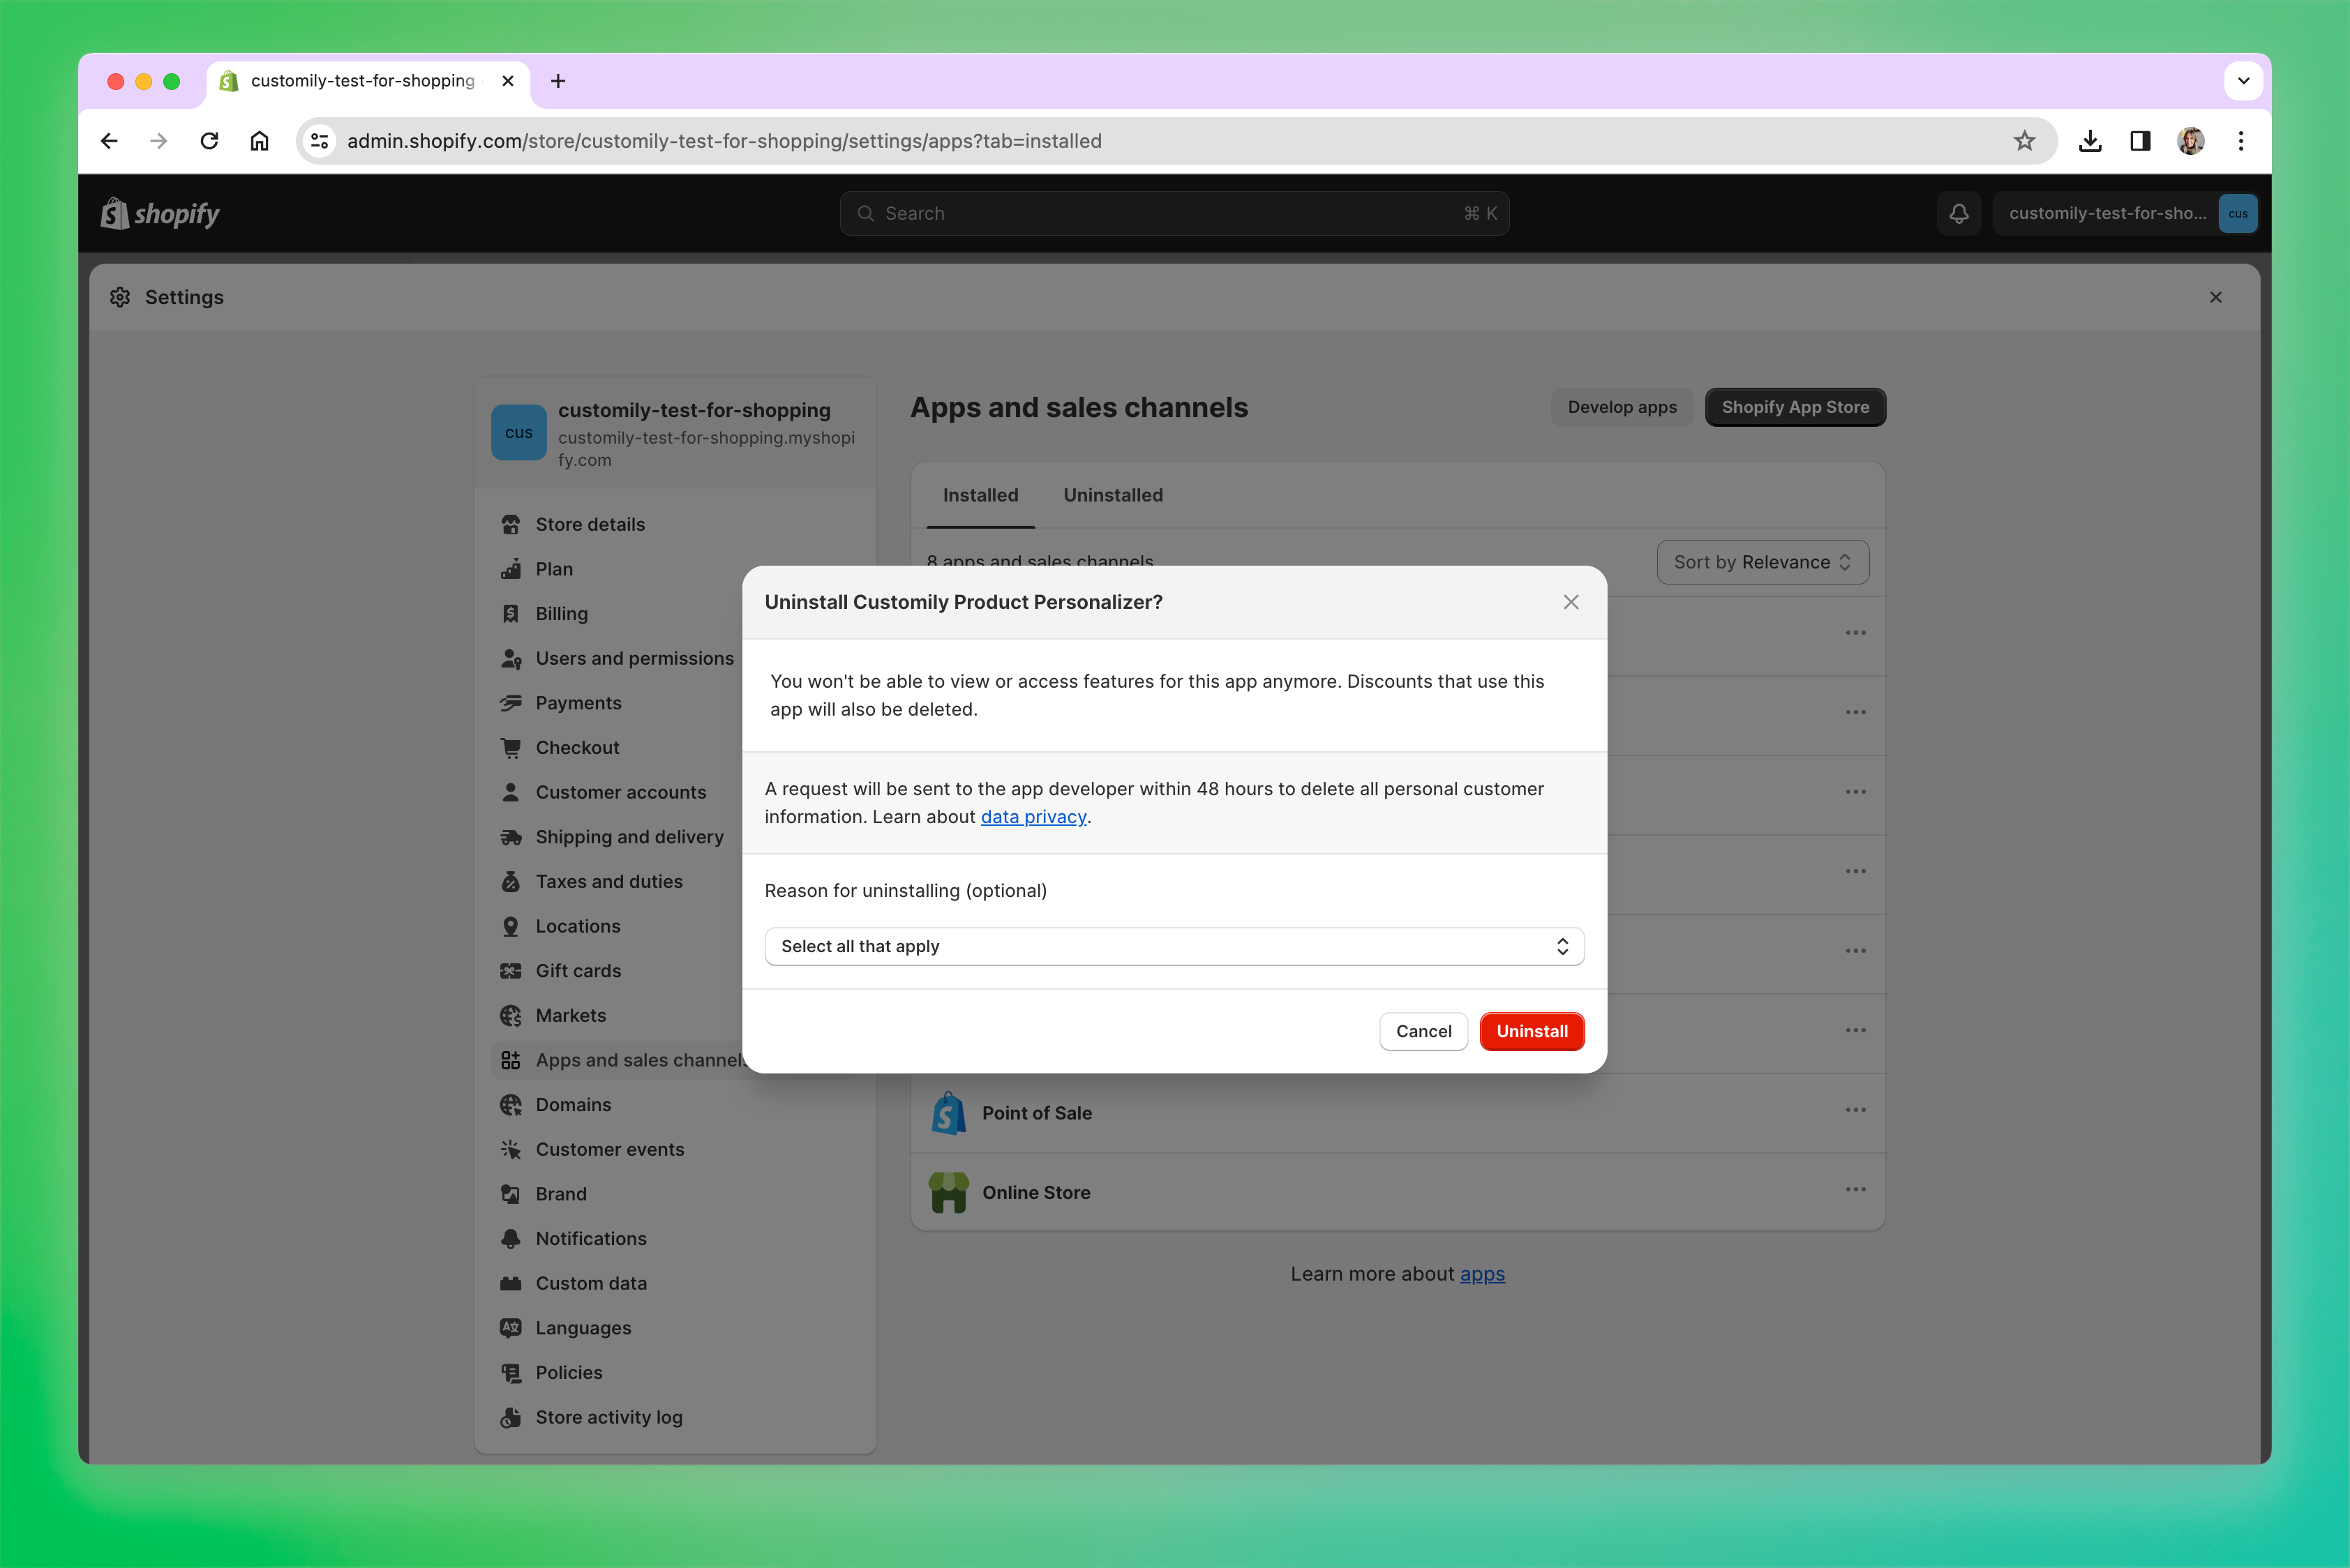Open browser downloads icon
The height and width of the screenshot is (1568, 2350).
tap(2089, 141)
